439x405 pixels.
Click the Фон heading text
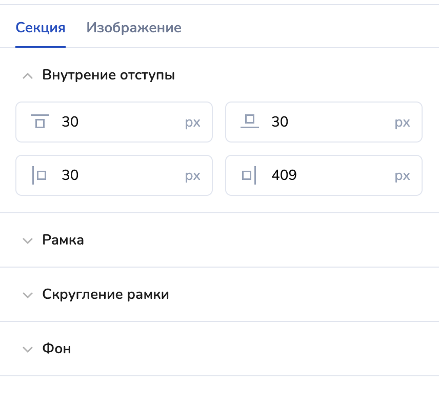pyautogui.click(x=56, y=349)
